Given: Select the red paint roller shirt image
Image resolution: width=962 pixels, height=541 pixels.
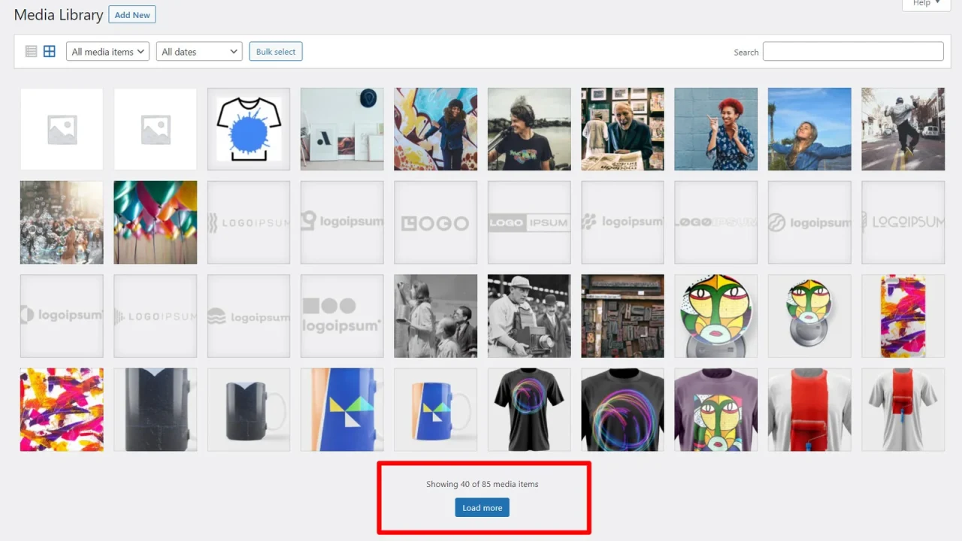Looking at the screenshot, I should pos(809,410).
